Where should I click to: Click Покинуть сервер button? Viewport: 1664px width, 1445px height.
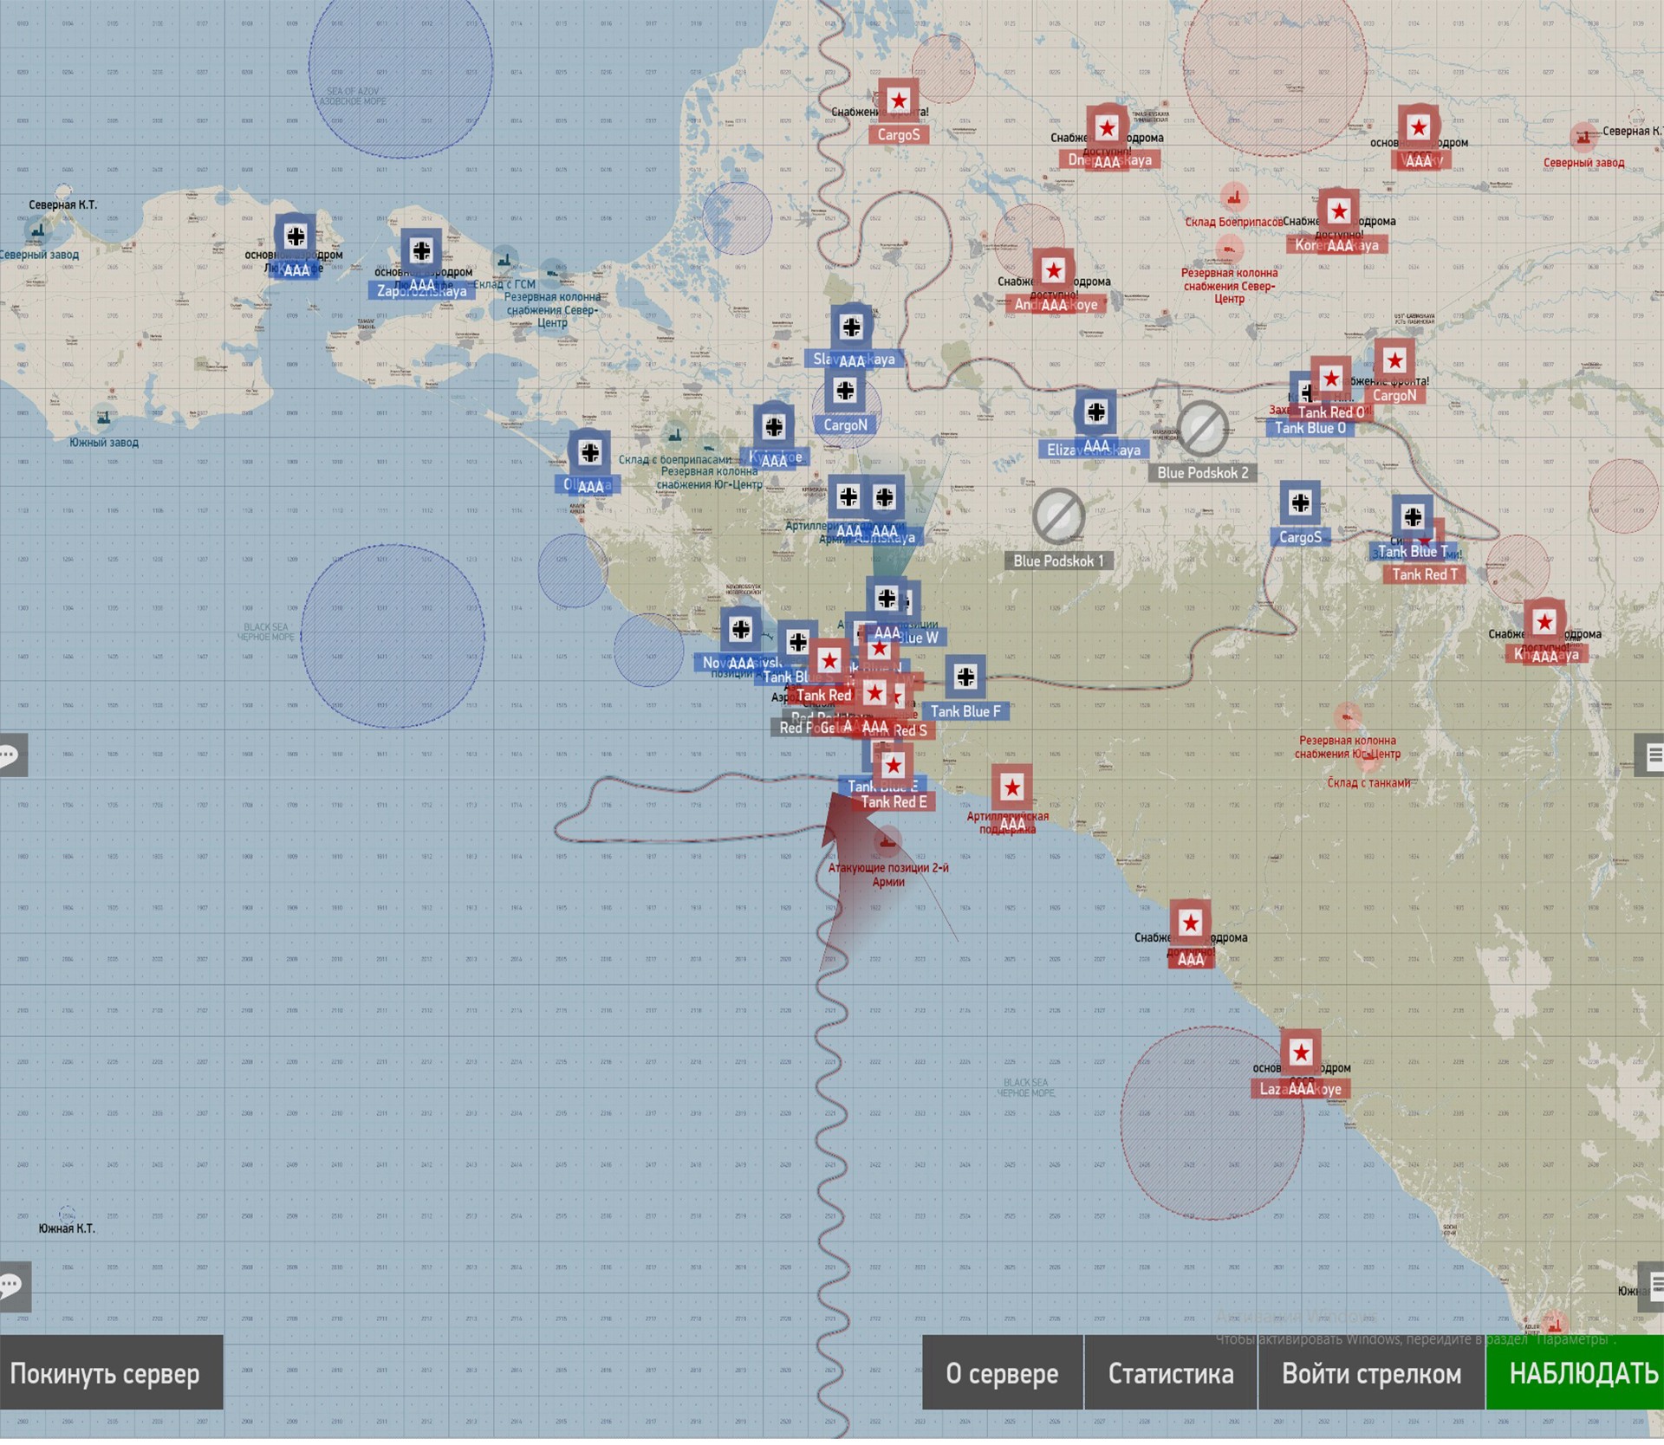111,1373
